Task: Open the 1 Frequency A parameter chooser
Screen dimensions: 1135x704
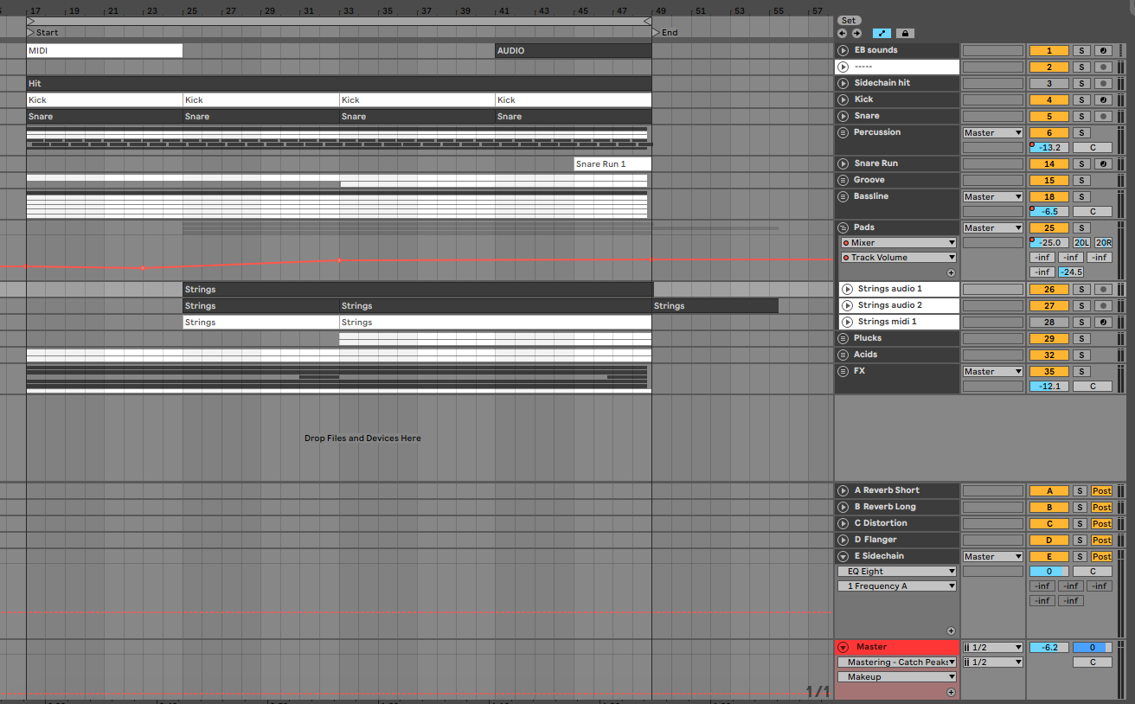Action: click(897, 586)
